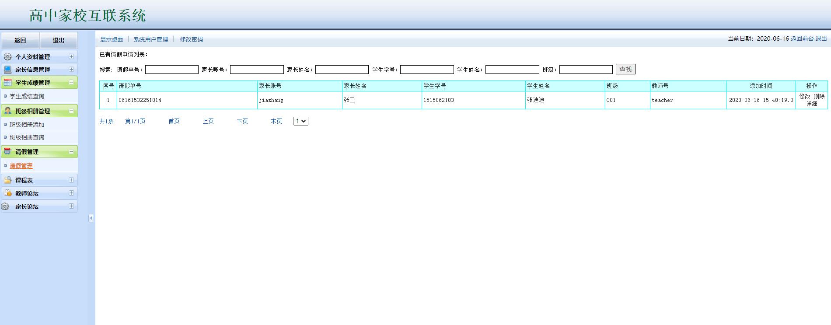Click the 教师号 column header
This screenshot has height=325, width=831.
pyautogui.click(x=688, y=86)
